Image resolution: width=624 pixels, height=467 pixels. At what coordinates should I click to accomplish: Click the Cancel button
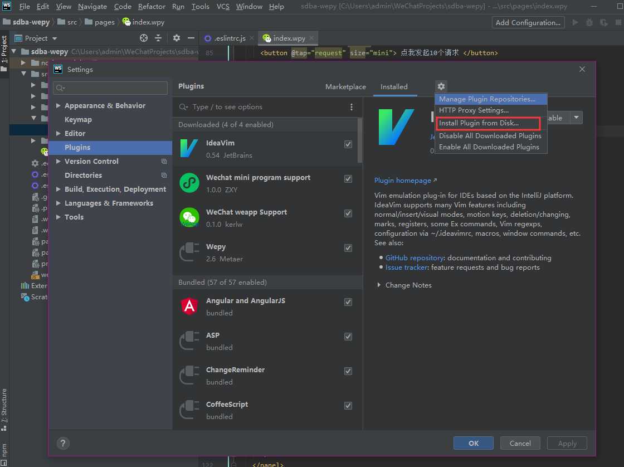point(520,443)
